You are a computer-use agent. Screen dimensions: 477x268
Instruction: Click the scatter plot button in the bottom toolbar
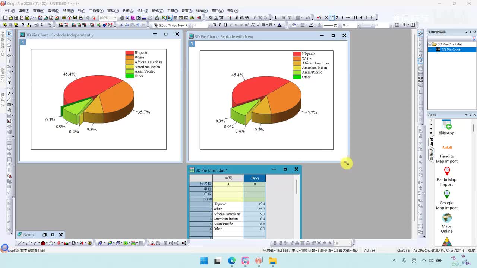click(27, 243)
